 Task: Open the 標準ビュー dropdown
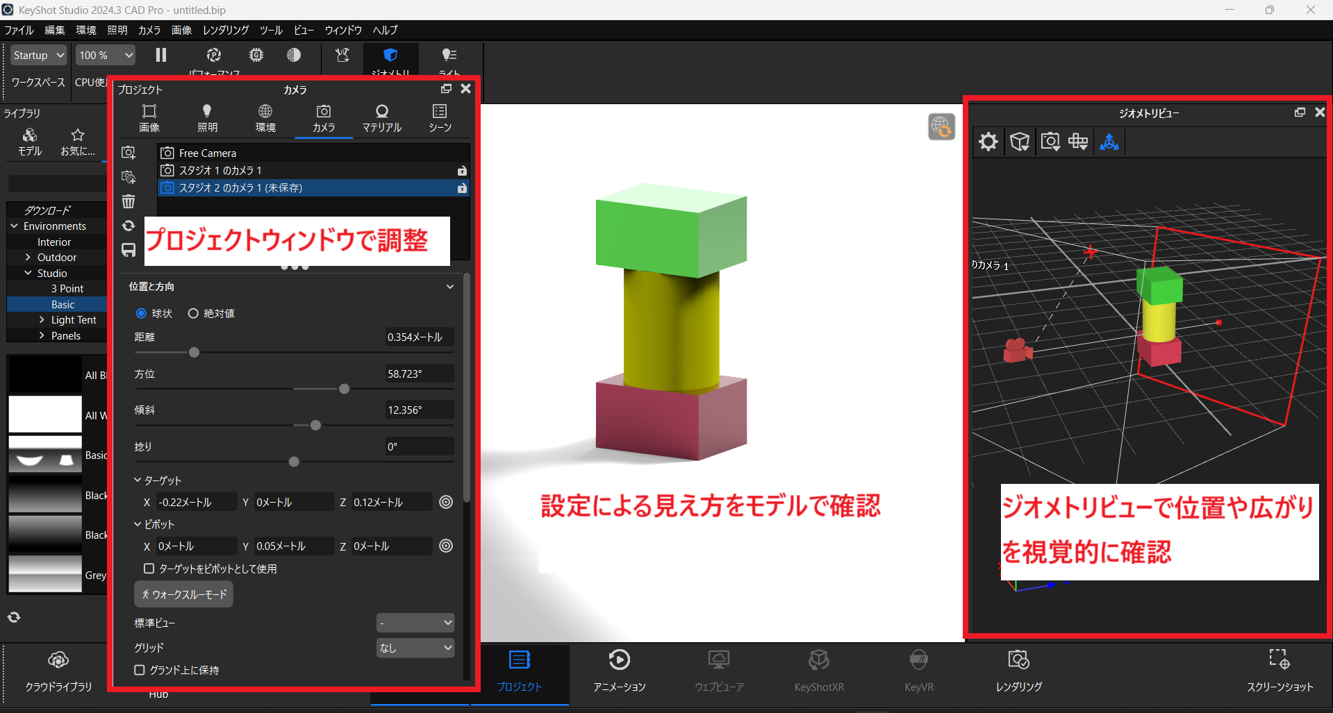[x=415, y=623]
